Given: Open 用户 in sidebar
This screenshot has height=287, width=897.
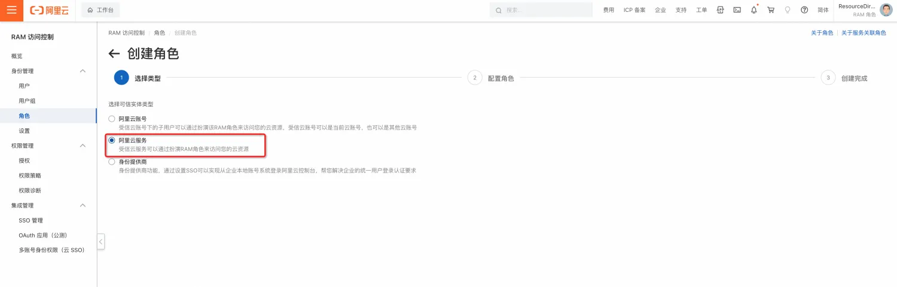Looking at the screenshot, I should [24, 86].
